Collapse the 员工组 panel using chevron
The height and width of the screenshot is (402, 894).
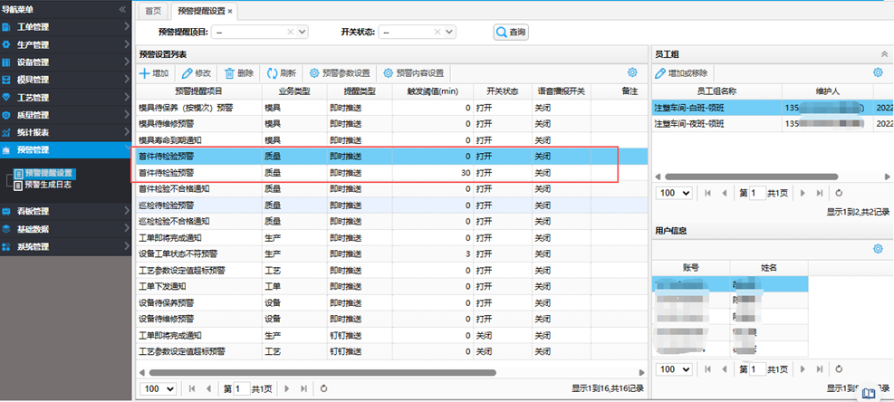pyautogui.click(x=884, y=54)
